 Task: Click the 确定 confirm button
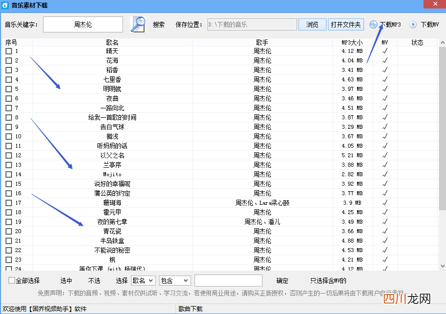point(282,281)
